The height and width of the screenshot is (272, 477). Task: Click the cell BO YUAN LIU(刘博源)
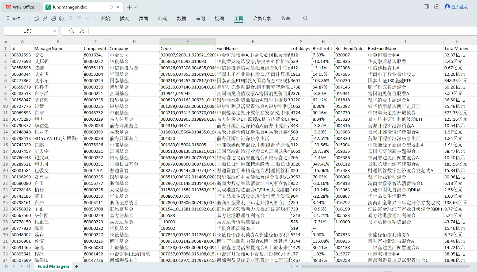58,138
